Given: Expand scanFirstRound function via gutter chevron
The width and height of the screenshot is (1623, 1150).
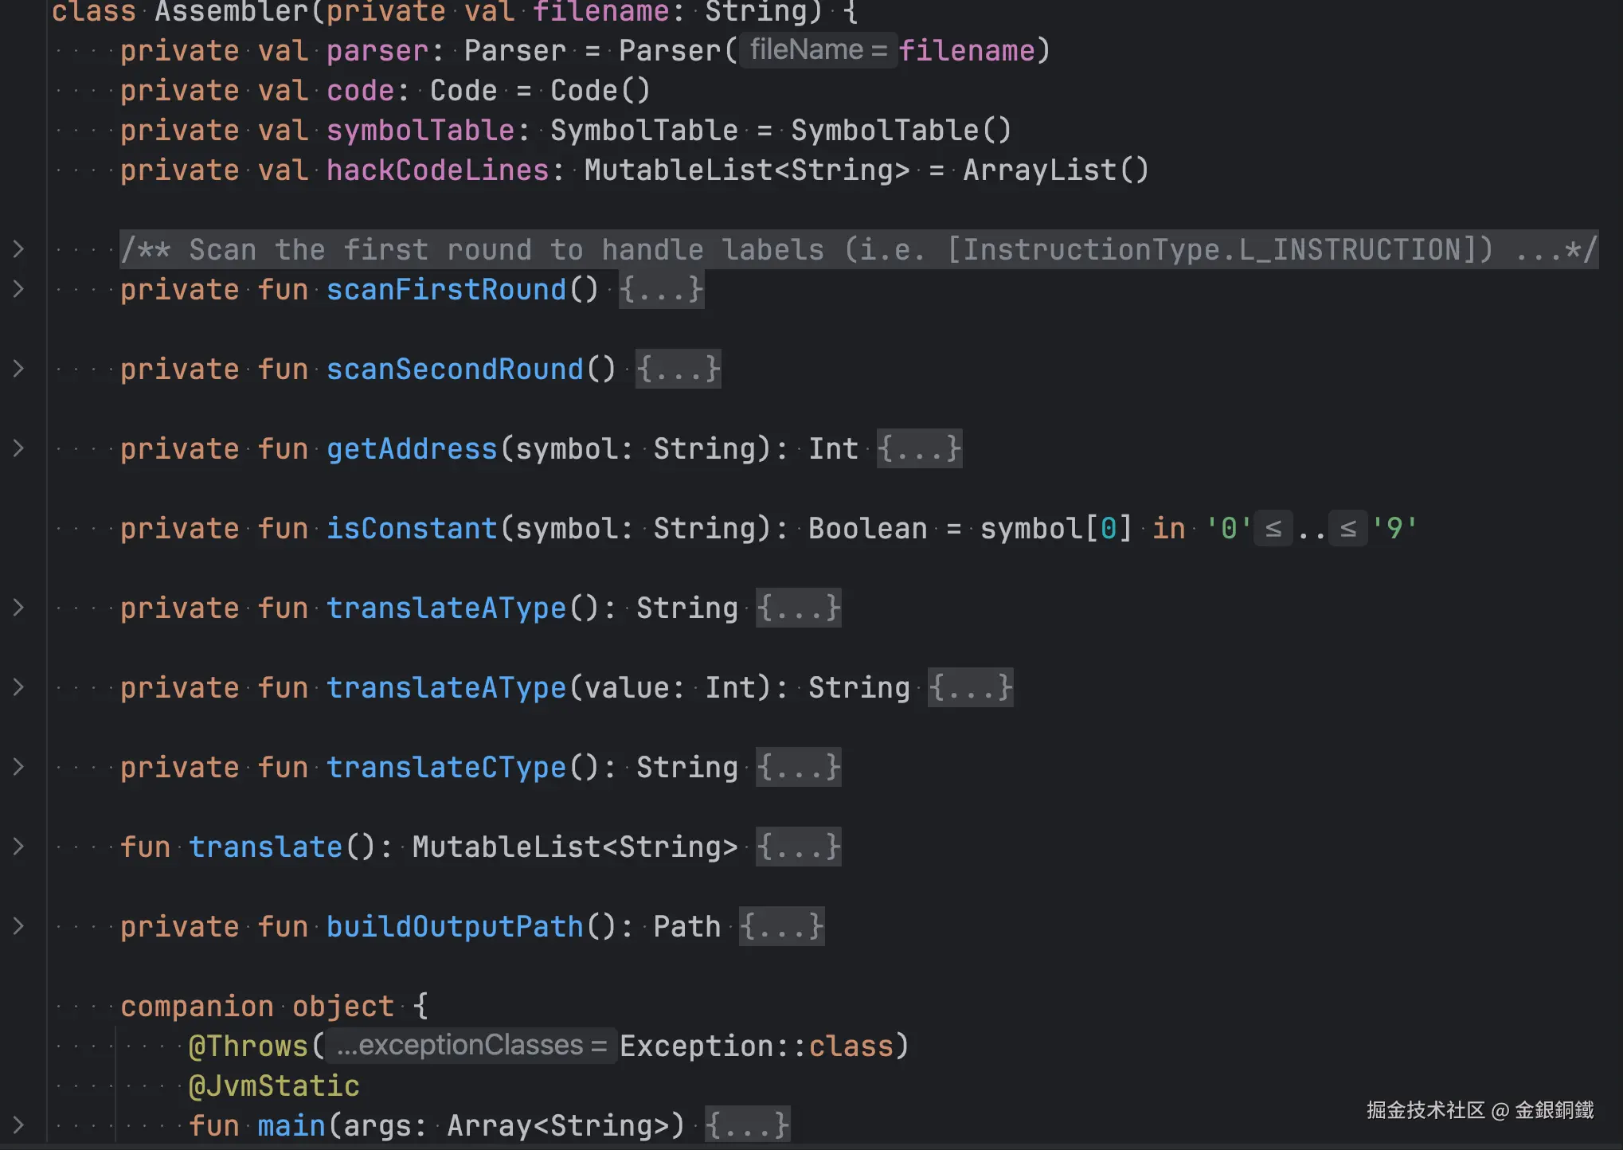Looking at the screenshot, I should pos(18,289).
